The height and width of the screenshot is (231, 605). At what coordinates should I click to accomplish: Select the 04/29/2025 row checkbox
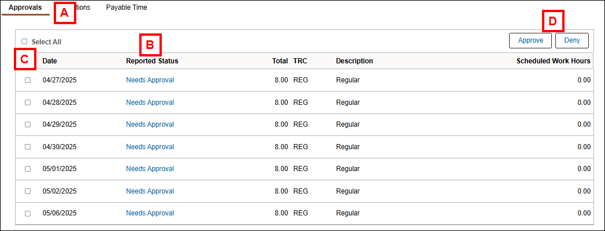(27, 124)
